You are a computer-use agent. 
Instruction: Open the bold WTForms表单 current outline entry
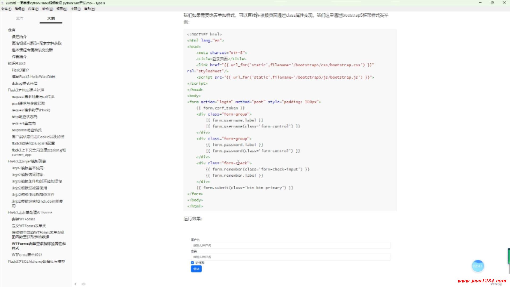click(x=39, y=246)
